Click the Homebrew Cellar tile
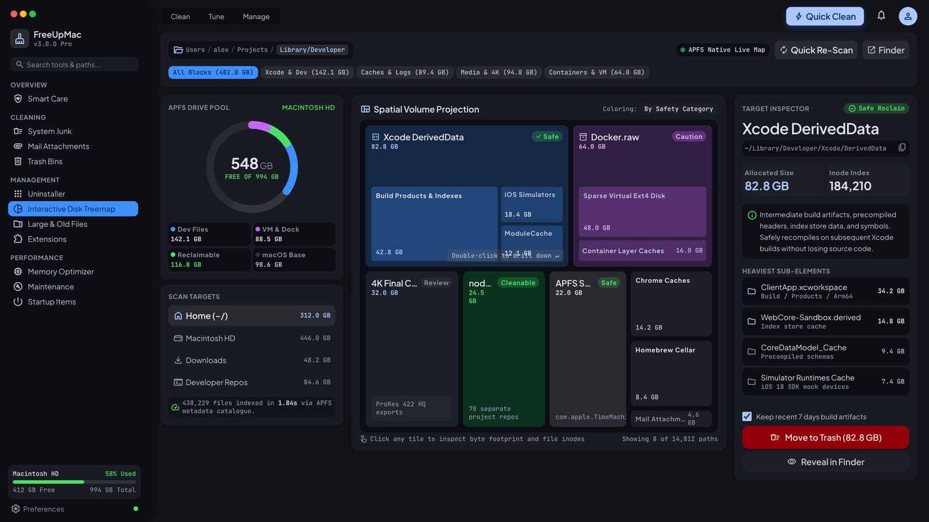 tap(671, 374)
